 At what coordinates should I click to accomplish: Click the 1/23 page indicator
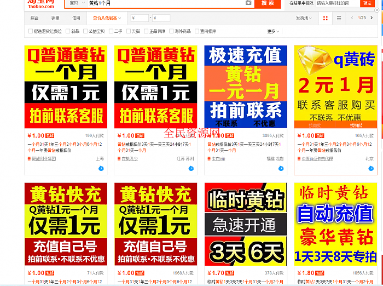pyautogui.click(x=362, y=18)
